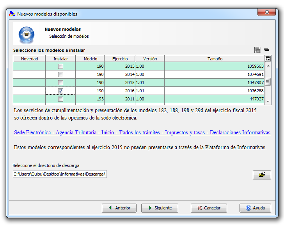Click the small double-bar icon above the table

(x=266, y=50)
